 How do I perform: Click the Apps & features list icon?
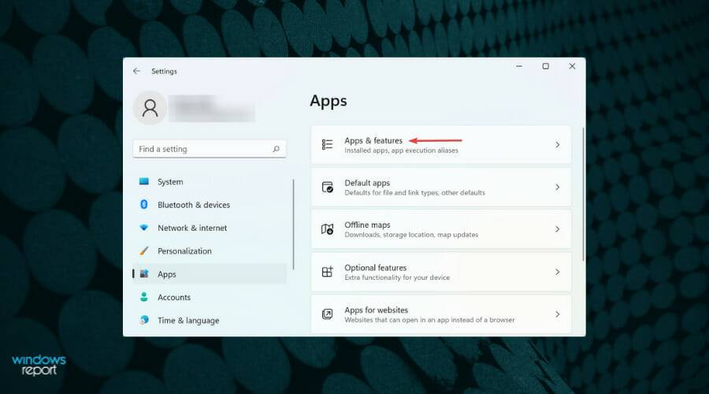(328, 145)
